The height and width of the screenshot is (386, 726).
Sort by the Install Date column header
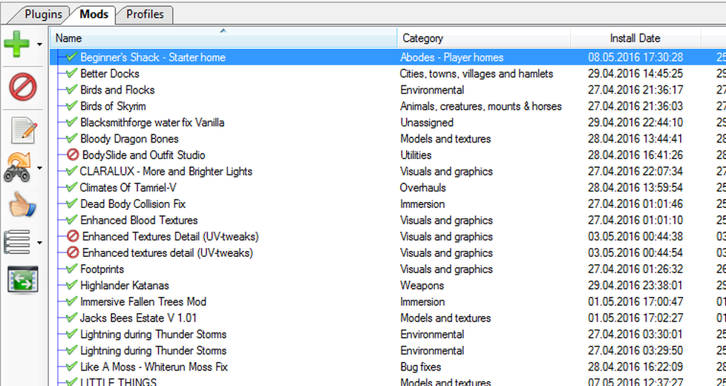(635, 38)
